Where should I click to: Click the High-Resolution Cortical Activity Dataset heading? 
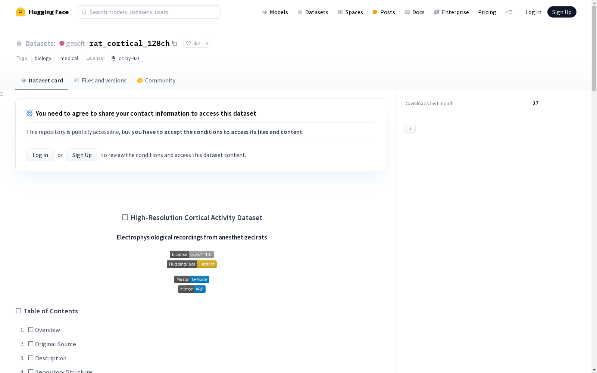(x=192, y=217)
